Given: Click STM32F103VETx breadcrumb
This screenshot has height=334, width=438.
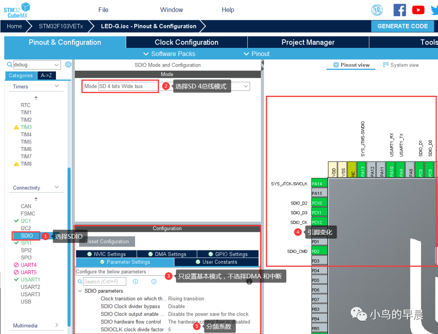Looking at the screenshot, I should pos(61,26).
